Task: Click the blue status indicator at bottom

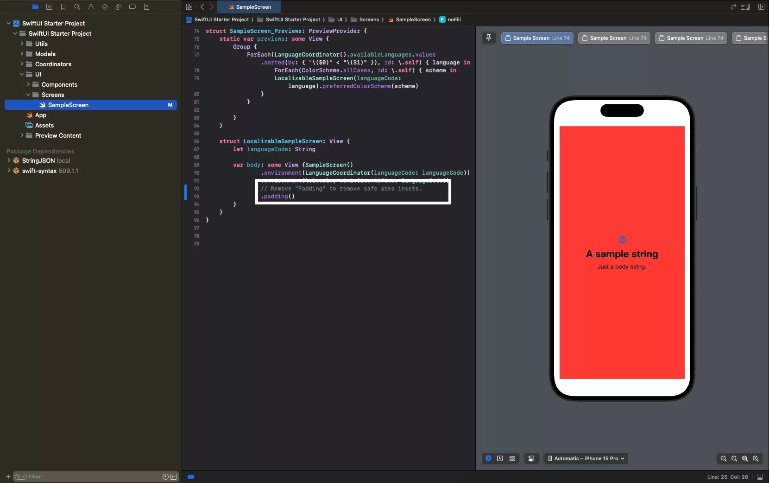Action: [x=191, y=477]
